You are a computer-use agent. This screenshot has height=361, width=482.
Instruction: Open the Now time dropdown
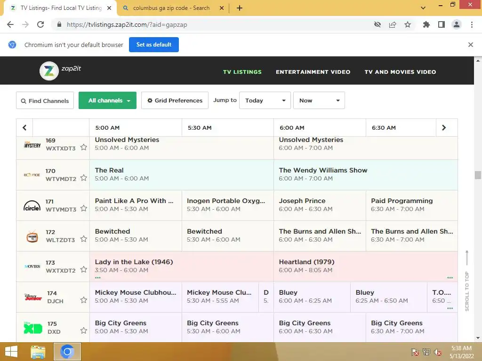(x=319, y=101)
